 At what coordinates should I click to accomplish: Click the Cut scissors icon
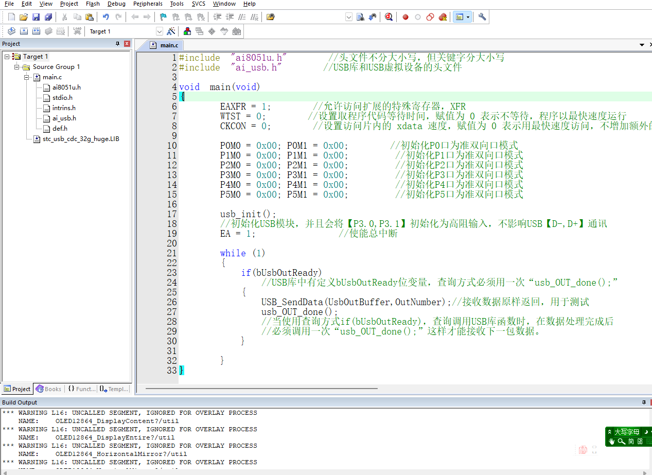pyautogui.click(x=65, y=17)
